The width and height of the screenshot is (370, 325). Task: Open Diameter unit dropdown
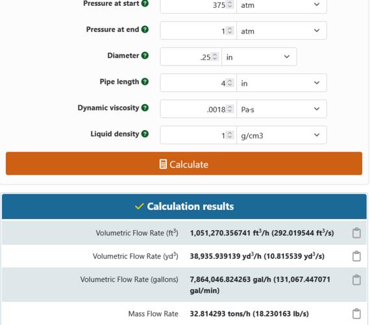259,57
